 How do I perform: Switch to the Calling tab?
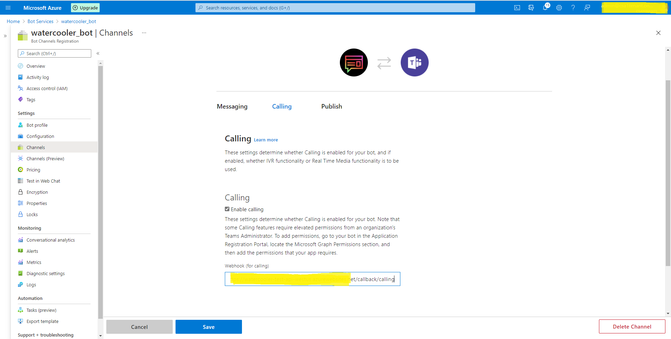282,106
